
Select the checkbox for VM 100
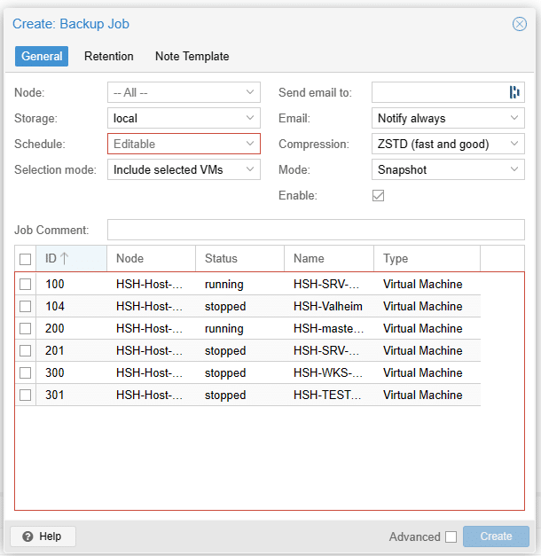pyautogui.click(x=26, y=285)
